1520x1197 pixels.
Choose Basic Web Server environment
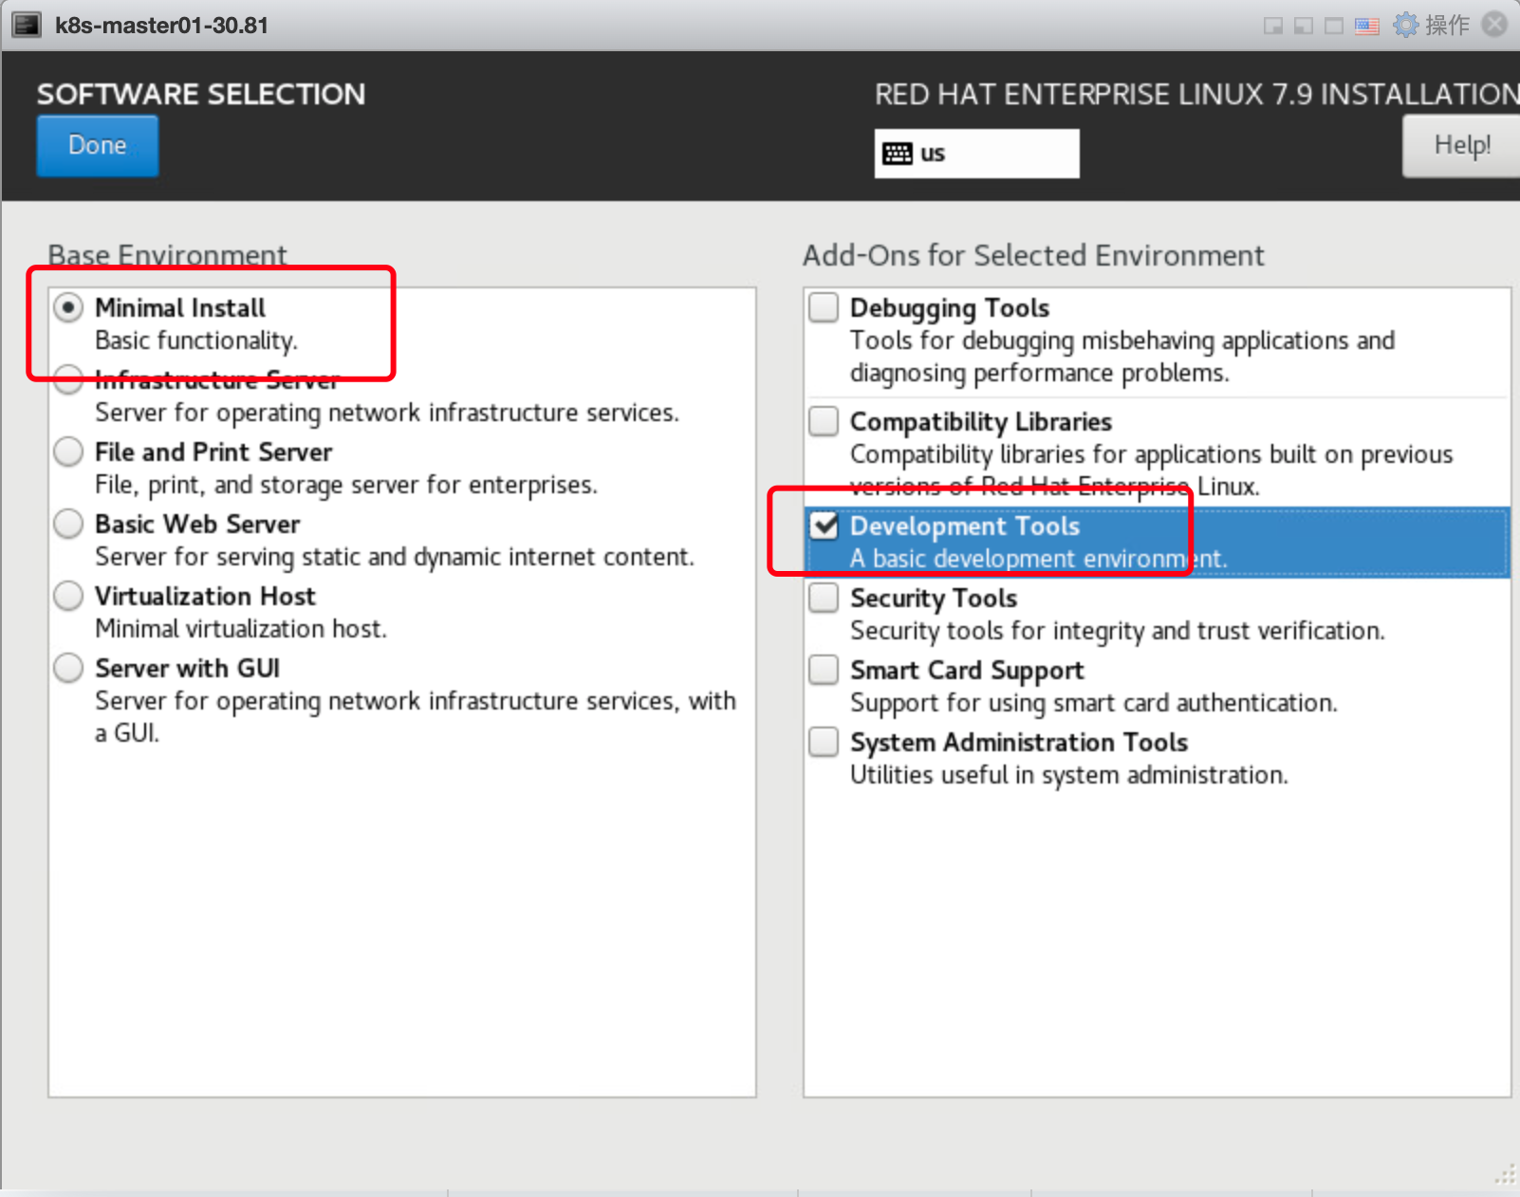click(68, 525)
